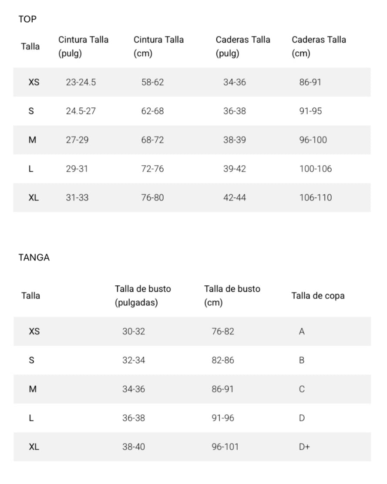Select the D+ cup size cell
This screenshot has height=484, width=387.
pyautogui.click(x=304, y=447)
